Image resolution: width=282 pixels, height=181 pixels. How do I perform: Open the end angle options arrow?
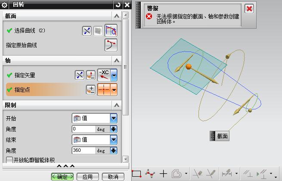[x=114, y=151]
